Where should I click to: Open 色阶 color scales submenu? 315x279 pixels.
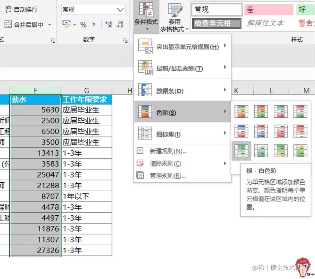(x=182, y=112)
